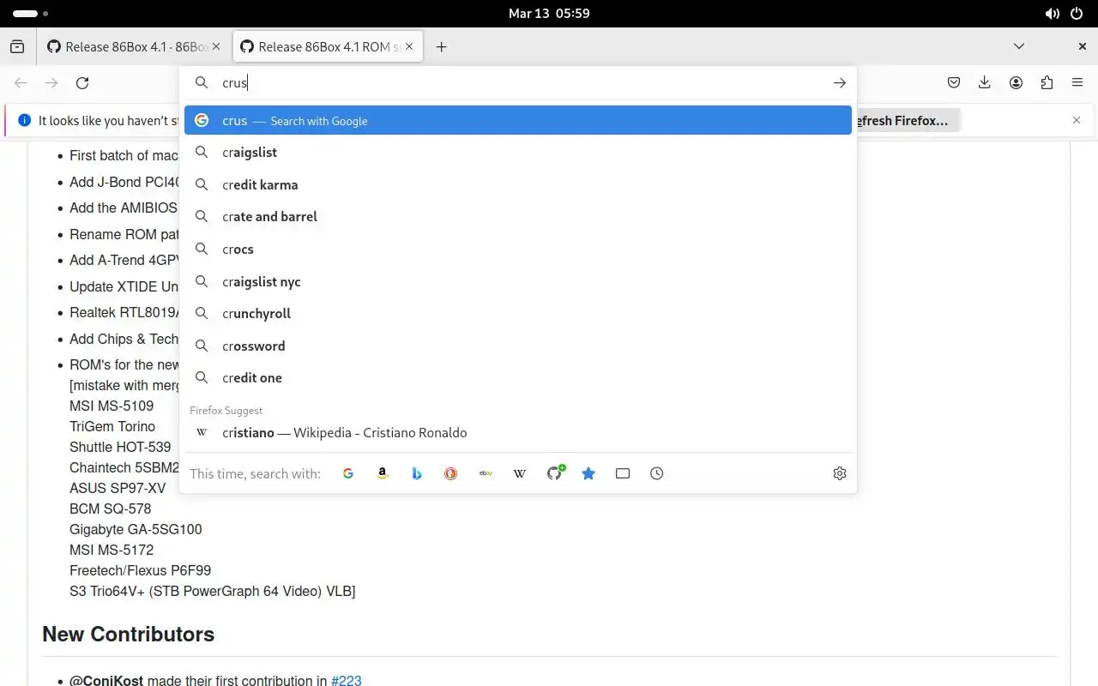Select the 'crate and barrel' suggestion
This screenshot has width=1098, height=686.
(518, 217)
